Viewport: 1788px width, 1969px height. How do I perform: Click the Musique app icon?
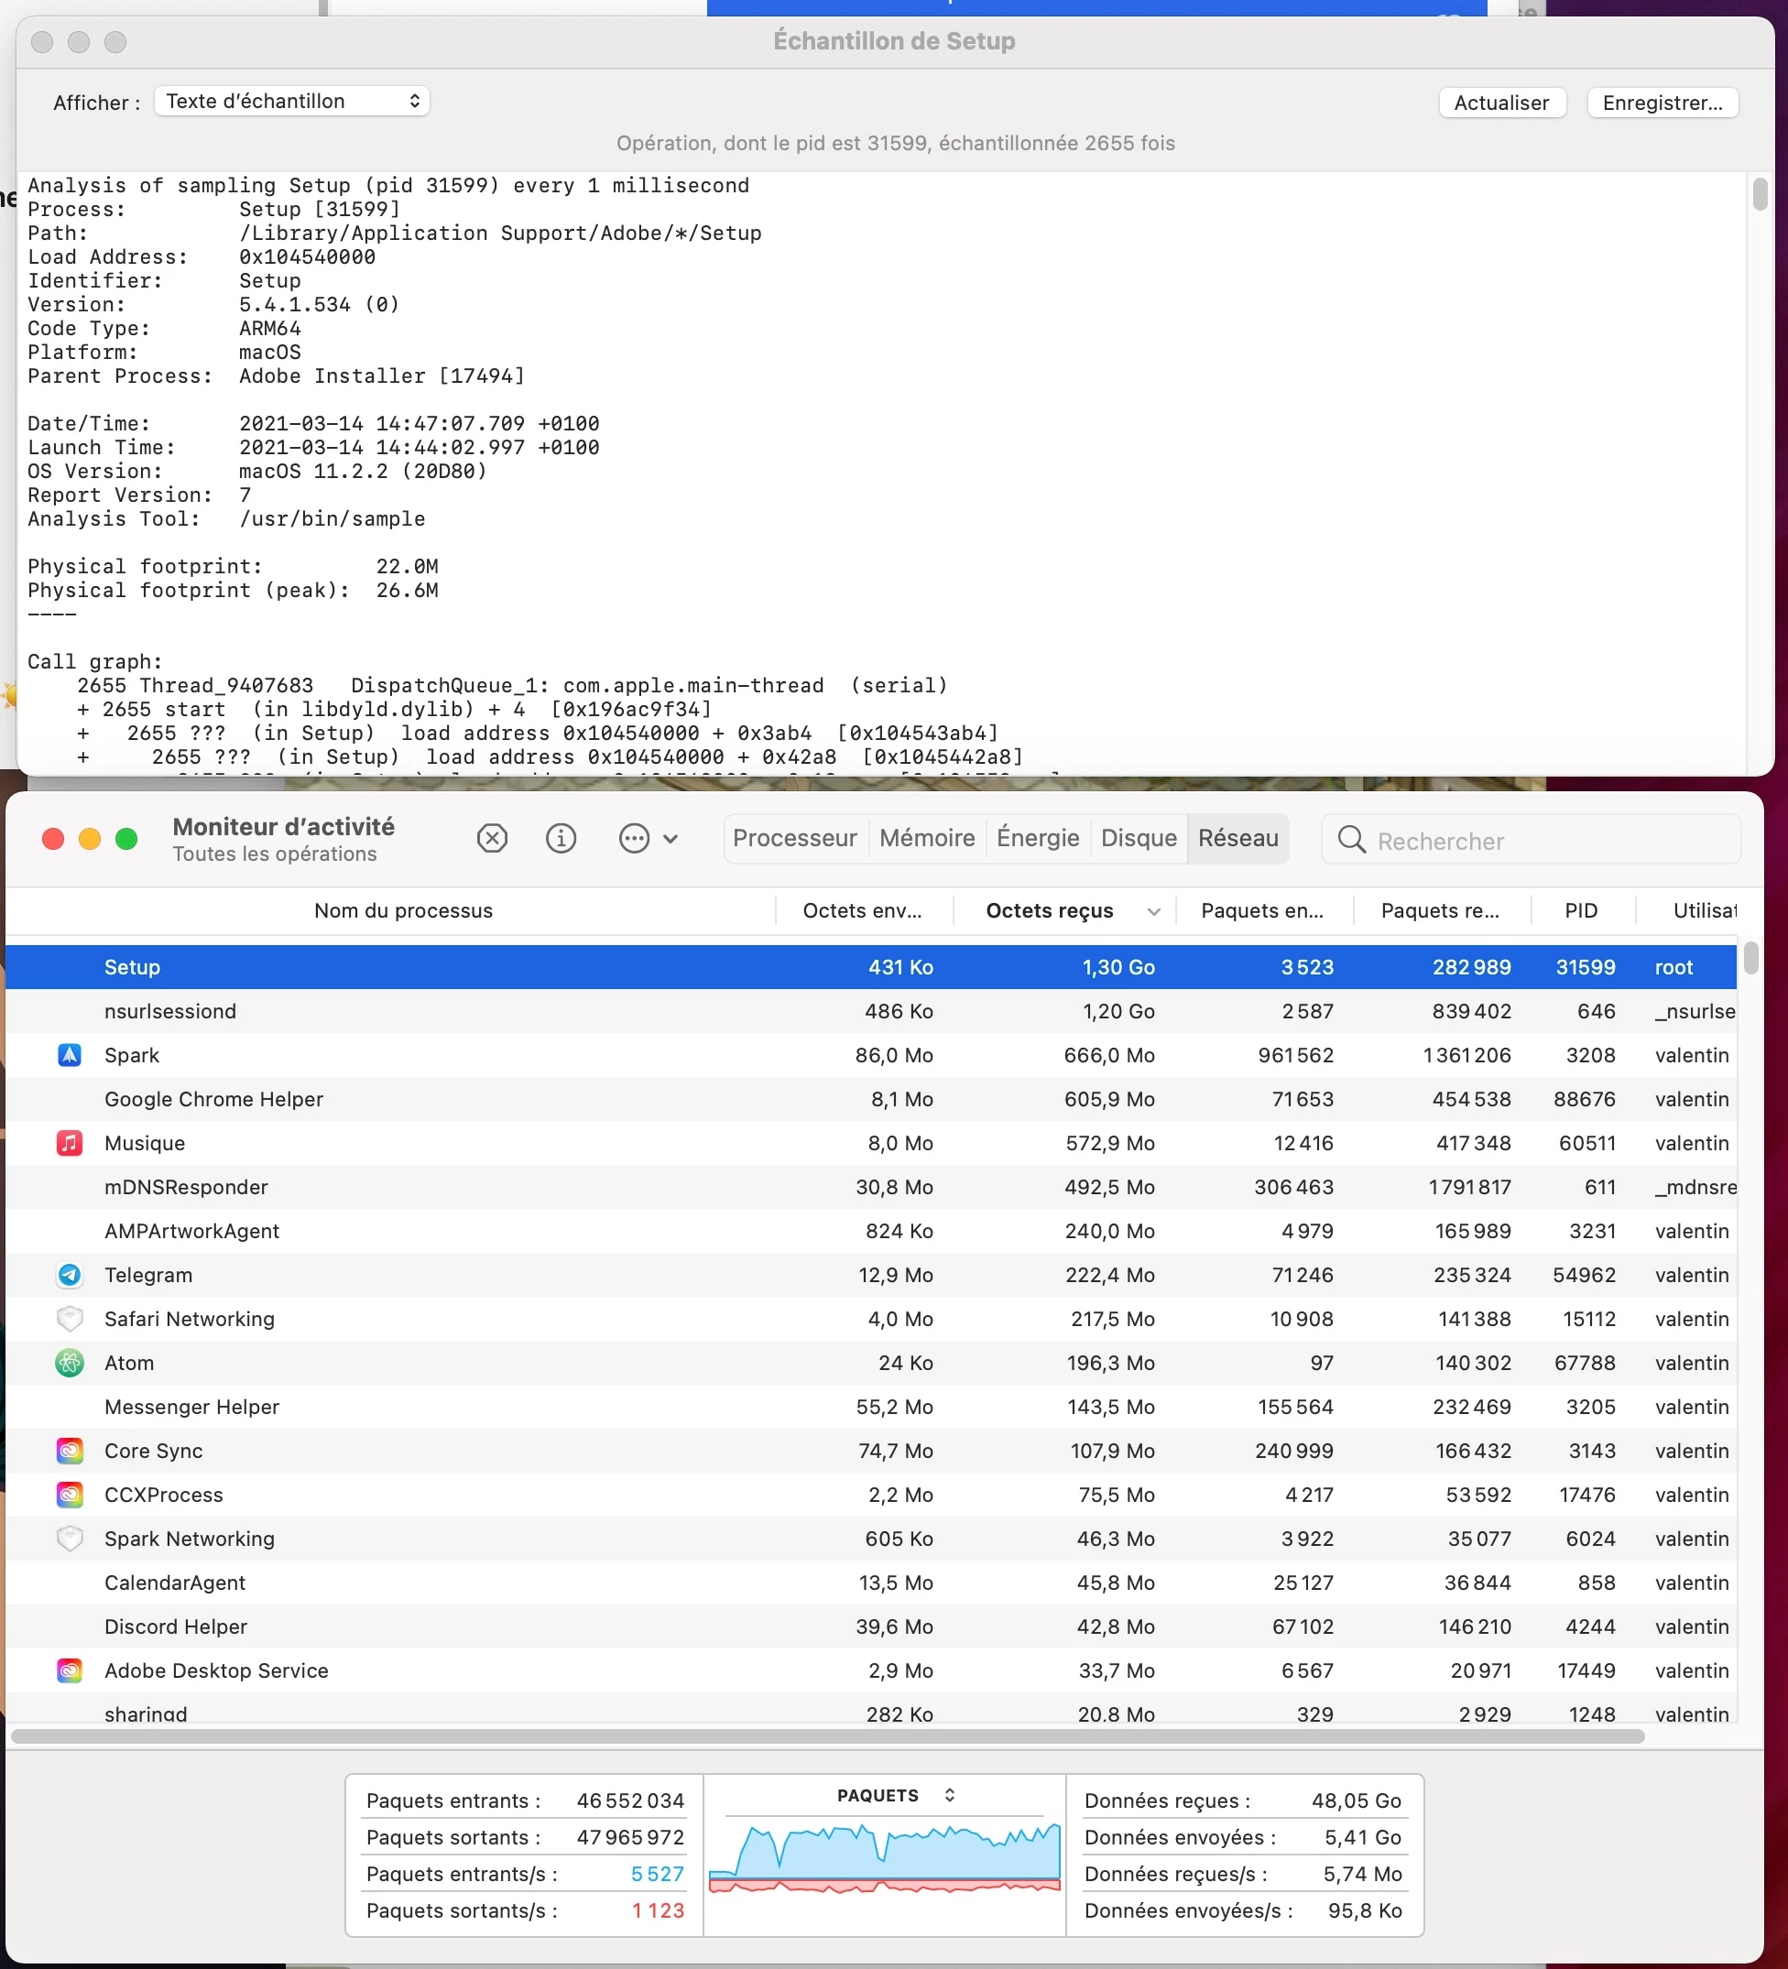pos(70,1143)
